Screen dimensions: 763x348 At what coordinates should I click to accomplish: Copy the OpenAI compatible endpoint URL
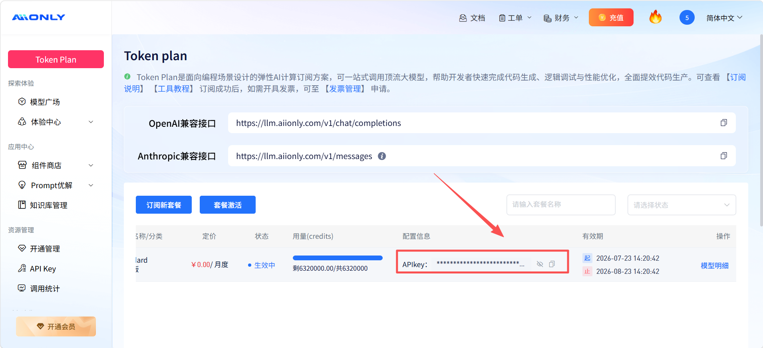723,123
